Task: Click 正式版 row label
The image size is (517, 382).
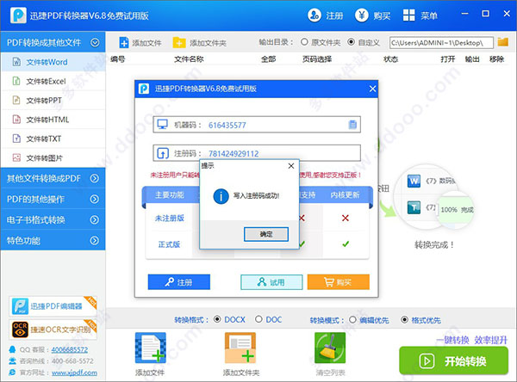Action: (x=169, y=244)
